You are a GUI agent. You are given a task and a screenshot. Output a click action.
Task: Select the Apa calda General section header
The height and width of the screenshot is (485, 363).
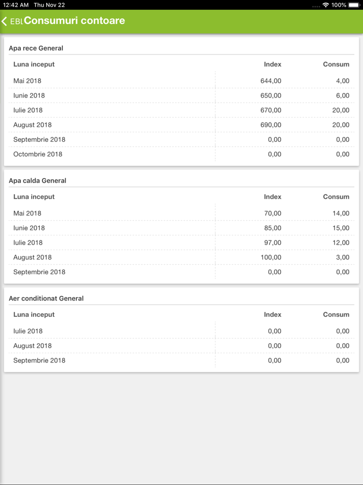[37, 181]
